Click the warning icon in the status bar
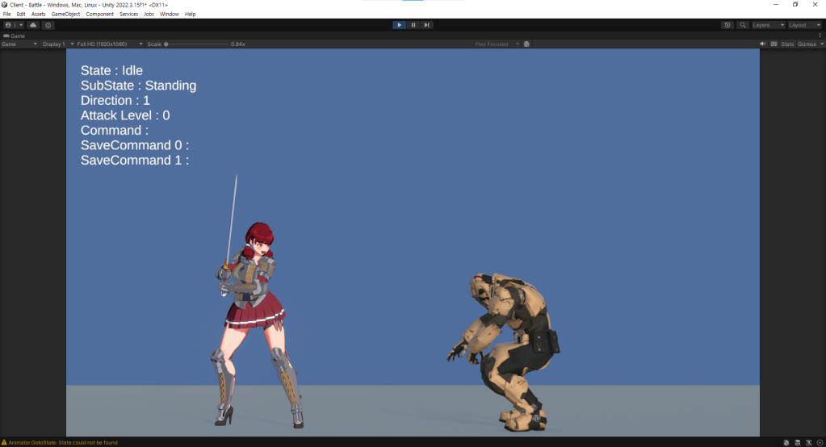The width and height of the screenshot is (826, 447). (x=5, y=442)
